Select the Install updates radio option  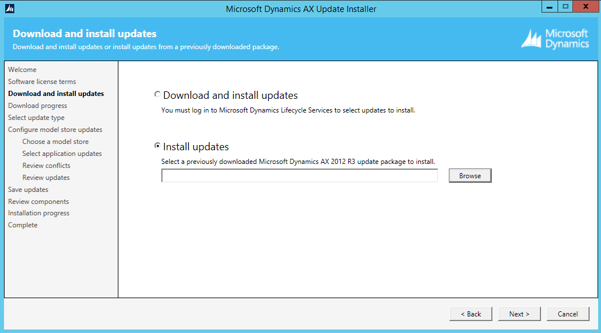(x=157, y=146)
